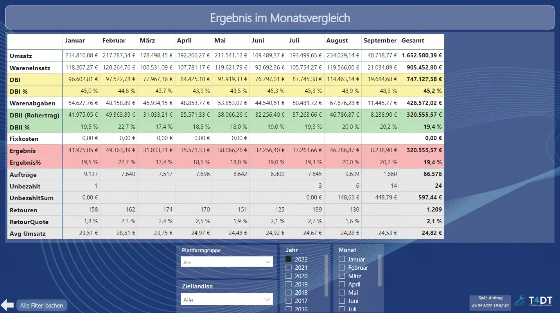560x313 pixels.
Task: Select the DBII (Rohertrag) row label
Action: point(34,116)
